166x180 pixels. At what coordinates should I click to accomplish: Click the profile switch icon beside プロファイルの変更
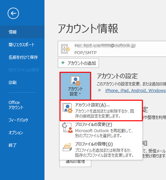point(67,128)
